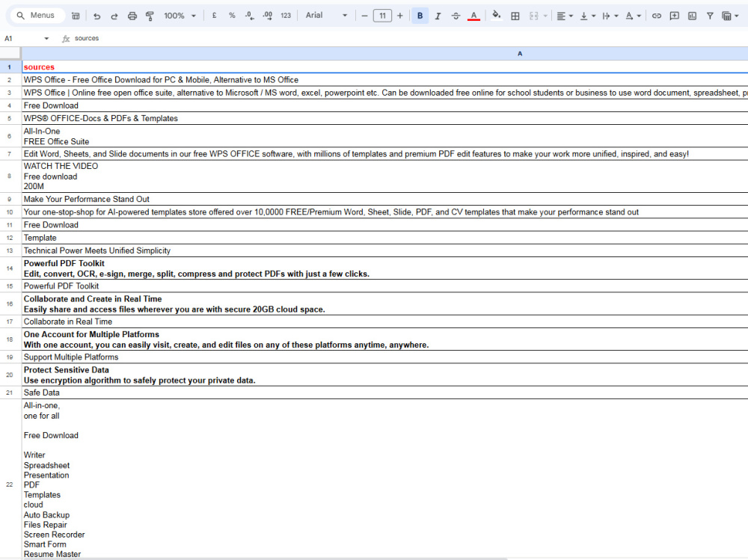The image size is (748, 560).
Task: Redo the last action
Action: point(114,16)
